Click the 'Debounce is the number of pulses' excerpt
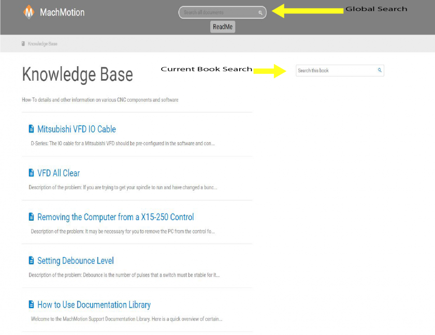The width and height of the screenshot is (435, 335). click(x=124, y=275)
